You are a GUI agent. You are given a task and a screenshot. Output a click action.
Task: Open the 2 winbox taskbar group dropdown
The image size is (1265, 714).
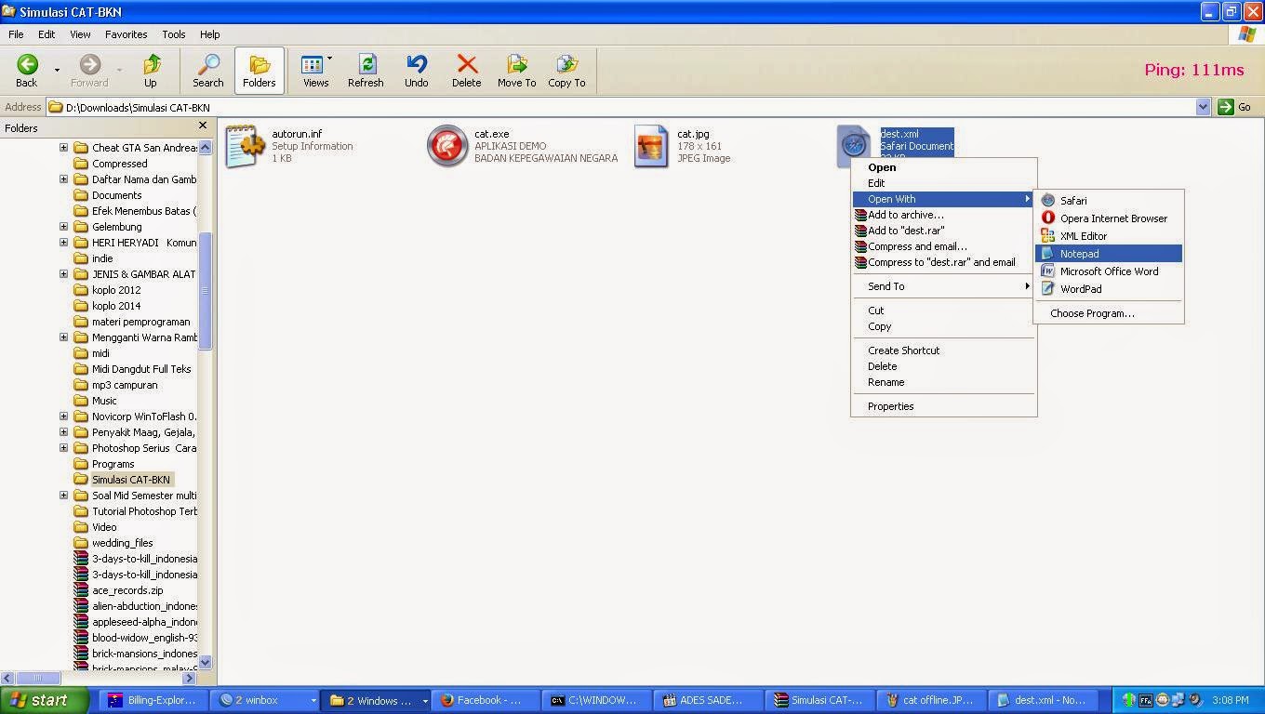[x=313, y=700]
